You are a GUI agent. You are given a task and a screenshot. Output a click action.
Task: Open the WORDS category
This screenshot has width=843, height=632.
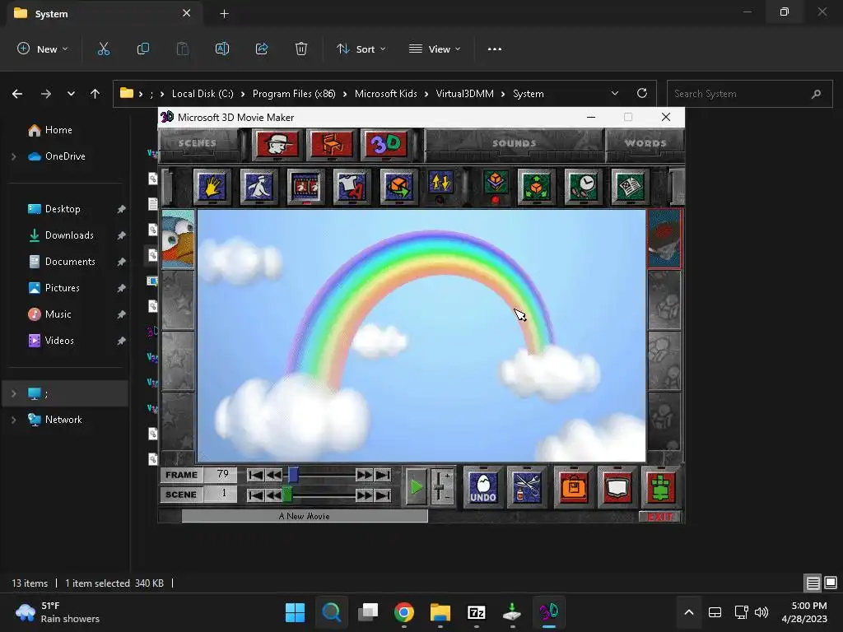coord(645,143)
